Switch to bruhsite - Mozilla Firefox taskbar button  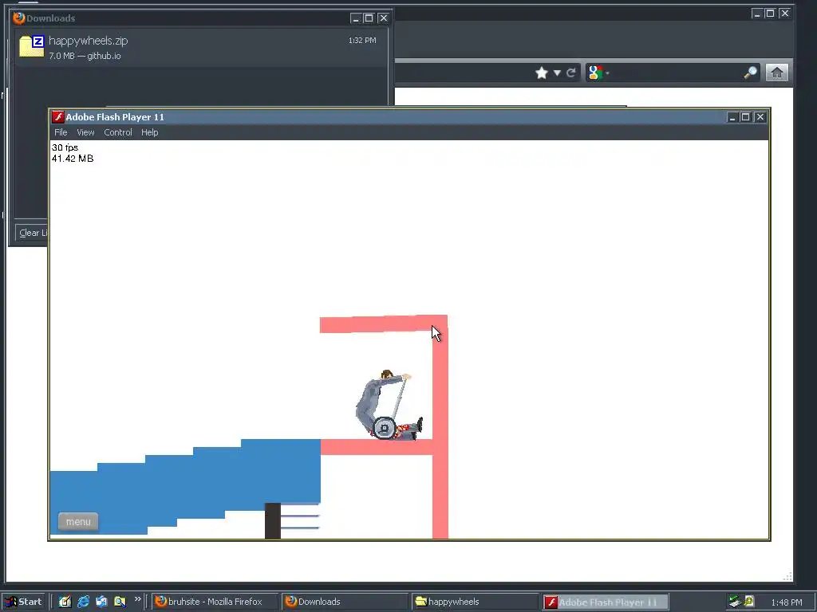tap(215, 602)
